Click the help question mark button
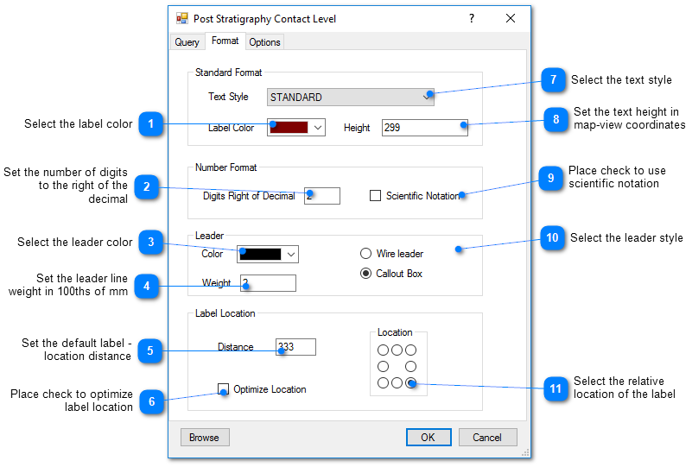Image resolution: width=692 pixels, height=467 pixels. pyautogui.click(x=471, y=18)
